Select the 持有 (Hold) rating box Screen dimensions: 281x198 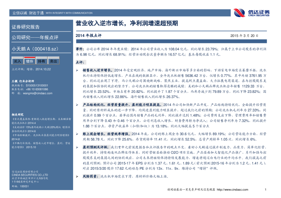41,61
